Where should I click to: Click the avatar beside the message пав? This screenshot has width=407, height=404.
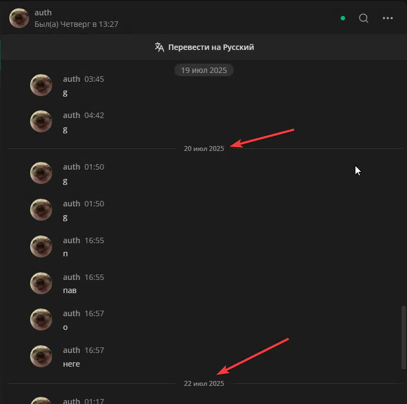click(41, 283)
